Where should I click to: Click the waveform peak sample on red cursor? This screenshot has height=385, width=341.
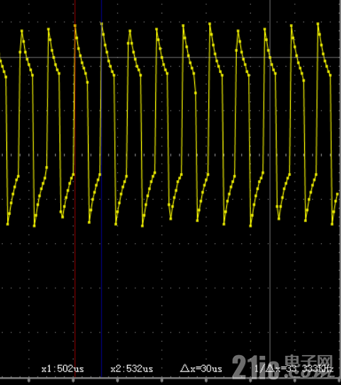[75, 26]
